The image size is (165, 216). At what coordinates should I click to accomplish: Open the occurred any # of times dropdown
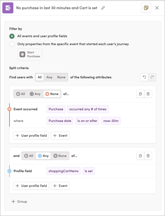coord(88,109)
